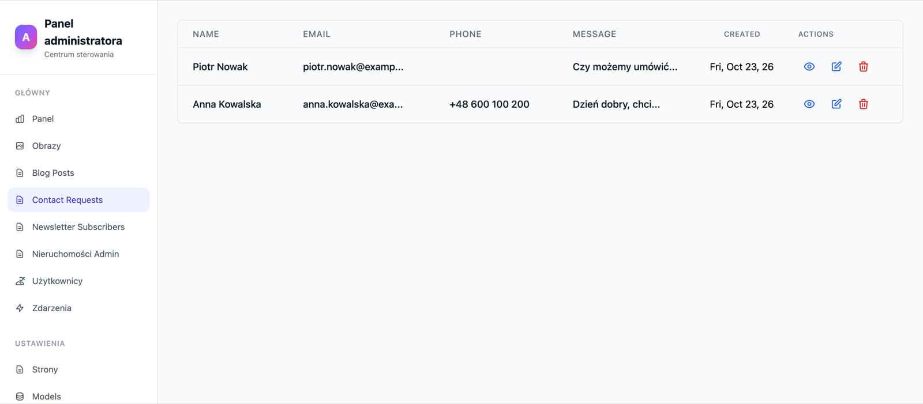Click email anna.kowalska@exa...
Screen dimensions: 923x404
[x=353, y=104]
